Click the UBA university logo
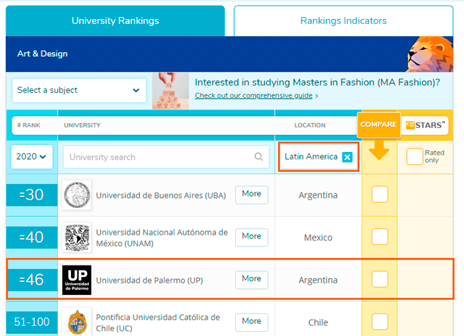 coord(77,194)
